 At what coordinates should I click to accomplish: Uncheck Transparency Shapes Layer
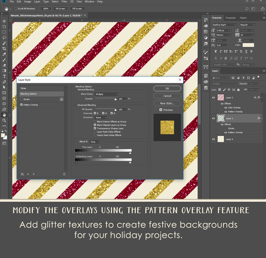pyautogui.click(x=95, y=128)
